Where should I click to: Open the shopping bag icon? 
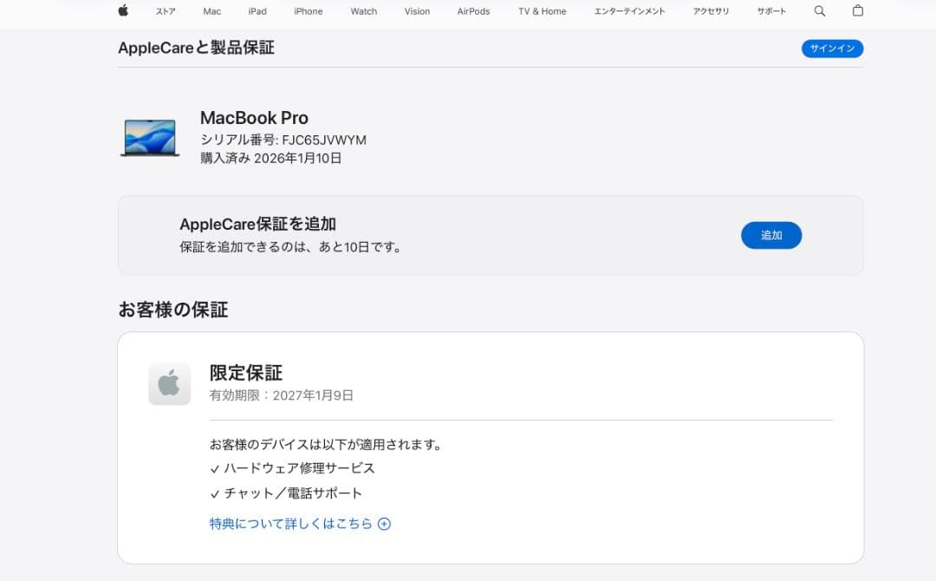coord(857,11)
